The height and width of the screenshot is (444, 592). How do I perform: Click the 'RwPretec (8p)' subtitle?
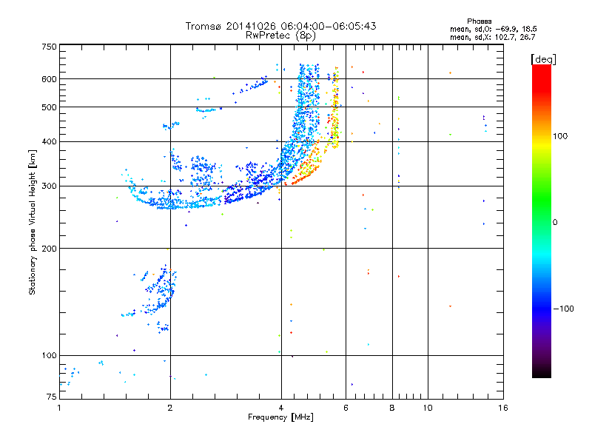pos(280,36)
